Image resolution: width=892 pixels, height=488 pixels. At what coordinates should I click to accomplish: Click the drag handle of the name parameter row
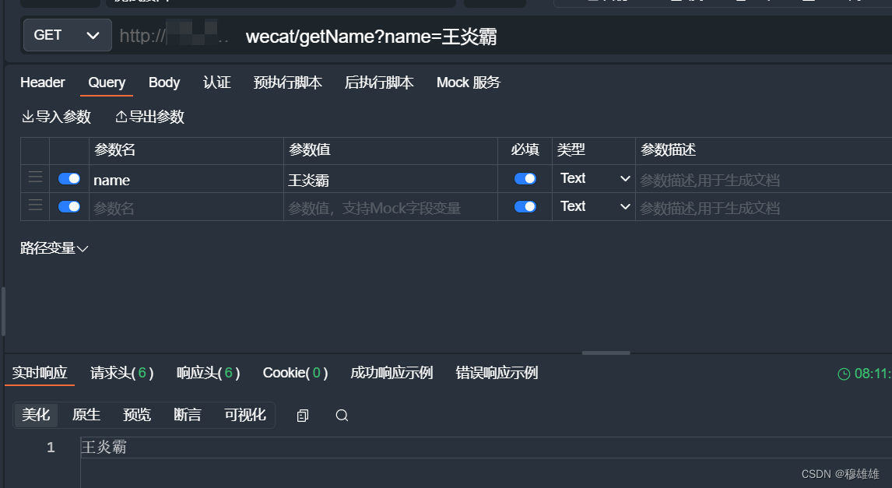pos(34,178)
